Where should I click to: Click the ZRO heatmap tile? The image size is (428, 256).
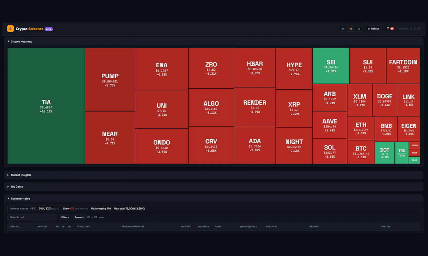click(211, 68)
